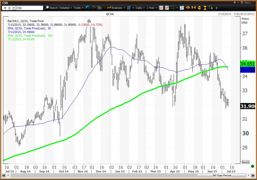The height and width of the screenshot is (180, 257).
Task: Open the 1 Year period dropdown
Action: pyautogui.click(x=152, y=7)
